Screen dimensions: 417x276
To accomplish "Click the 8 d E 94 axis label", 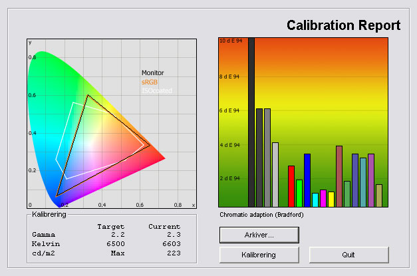I will [x=229, y=76].
